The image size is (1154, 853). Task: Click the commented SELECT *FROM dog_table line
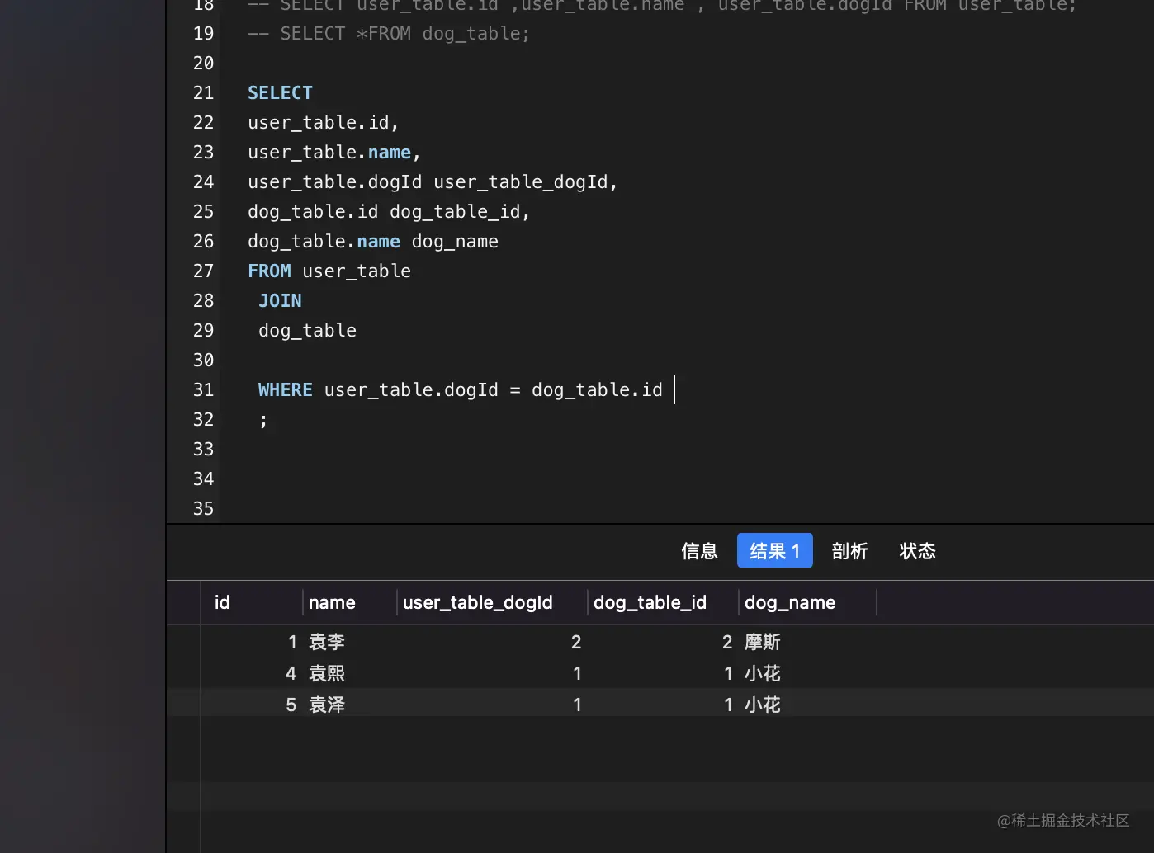(x=389, y=34)
